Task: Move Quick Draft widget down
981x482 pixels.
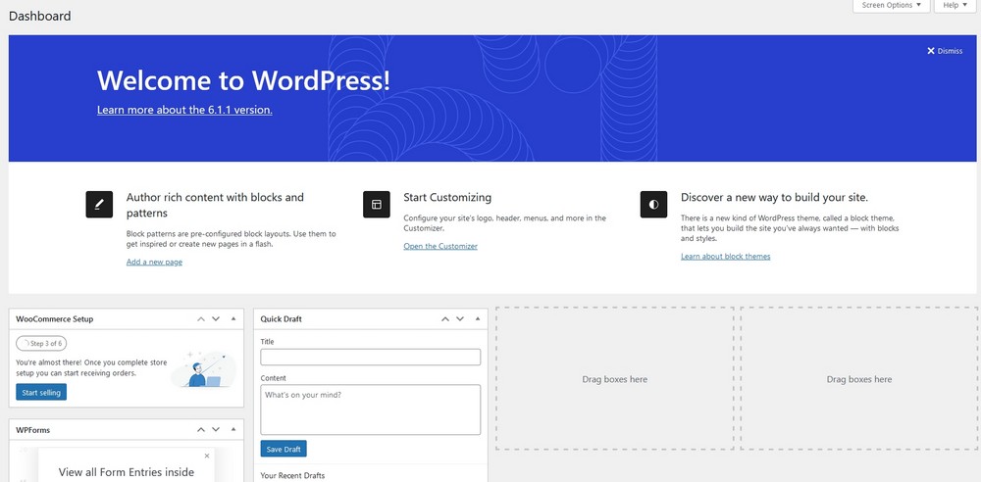Action: 460,318
